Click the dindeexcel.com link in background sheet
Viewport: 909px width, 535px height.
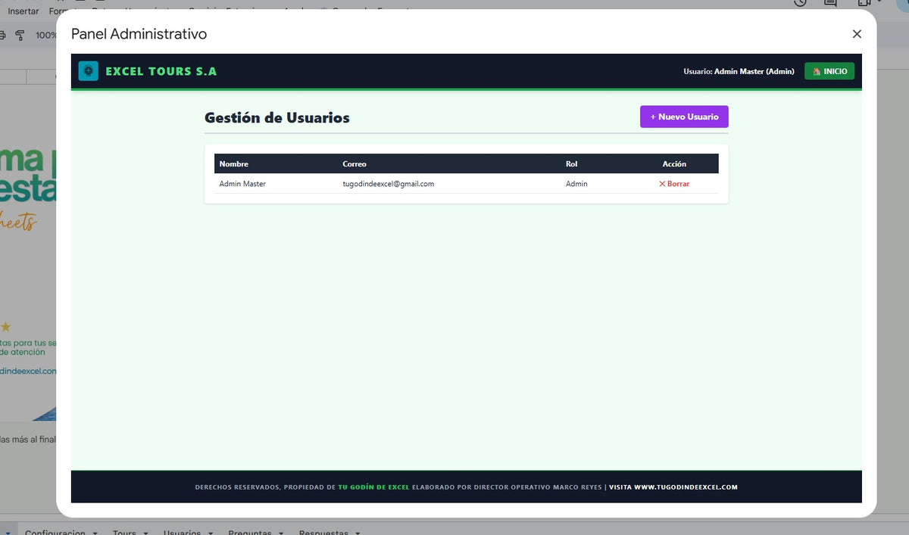pyautogui.click(x=28, y=371)
